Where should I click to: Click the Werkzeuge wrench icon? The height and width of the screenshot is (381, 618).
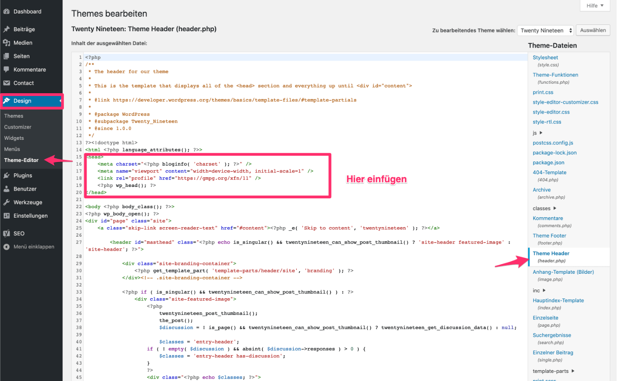6,202
